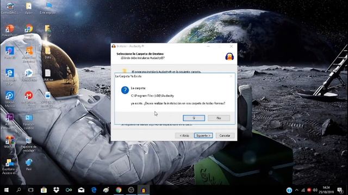
Task: Open Avast Free Antivirus desktop shortcut
Action: click(29, 51)
